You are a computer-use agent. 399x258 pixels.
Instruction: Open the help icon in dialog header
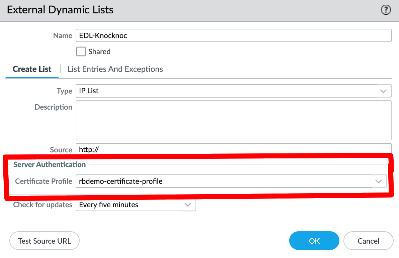(386, 10)
